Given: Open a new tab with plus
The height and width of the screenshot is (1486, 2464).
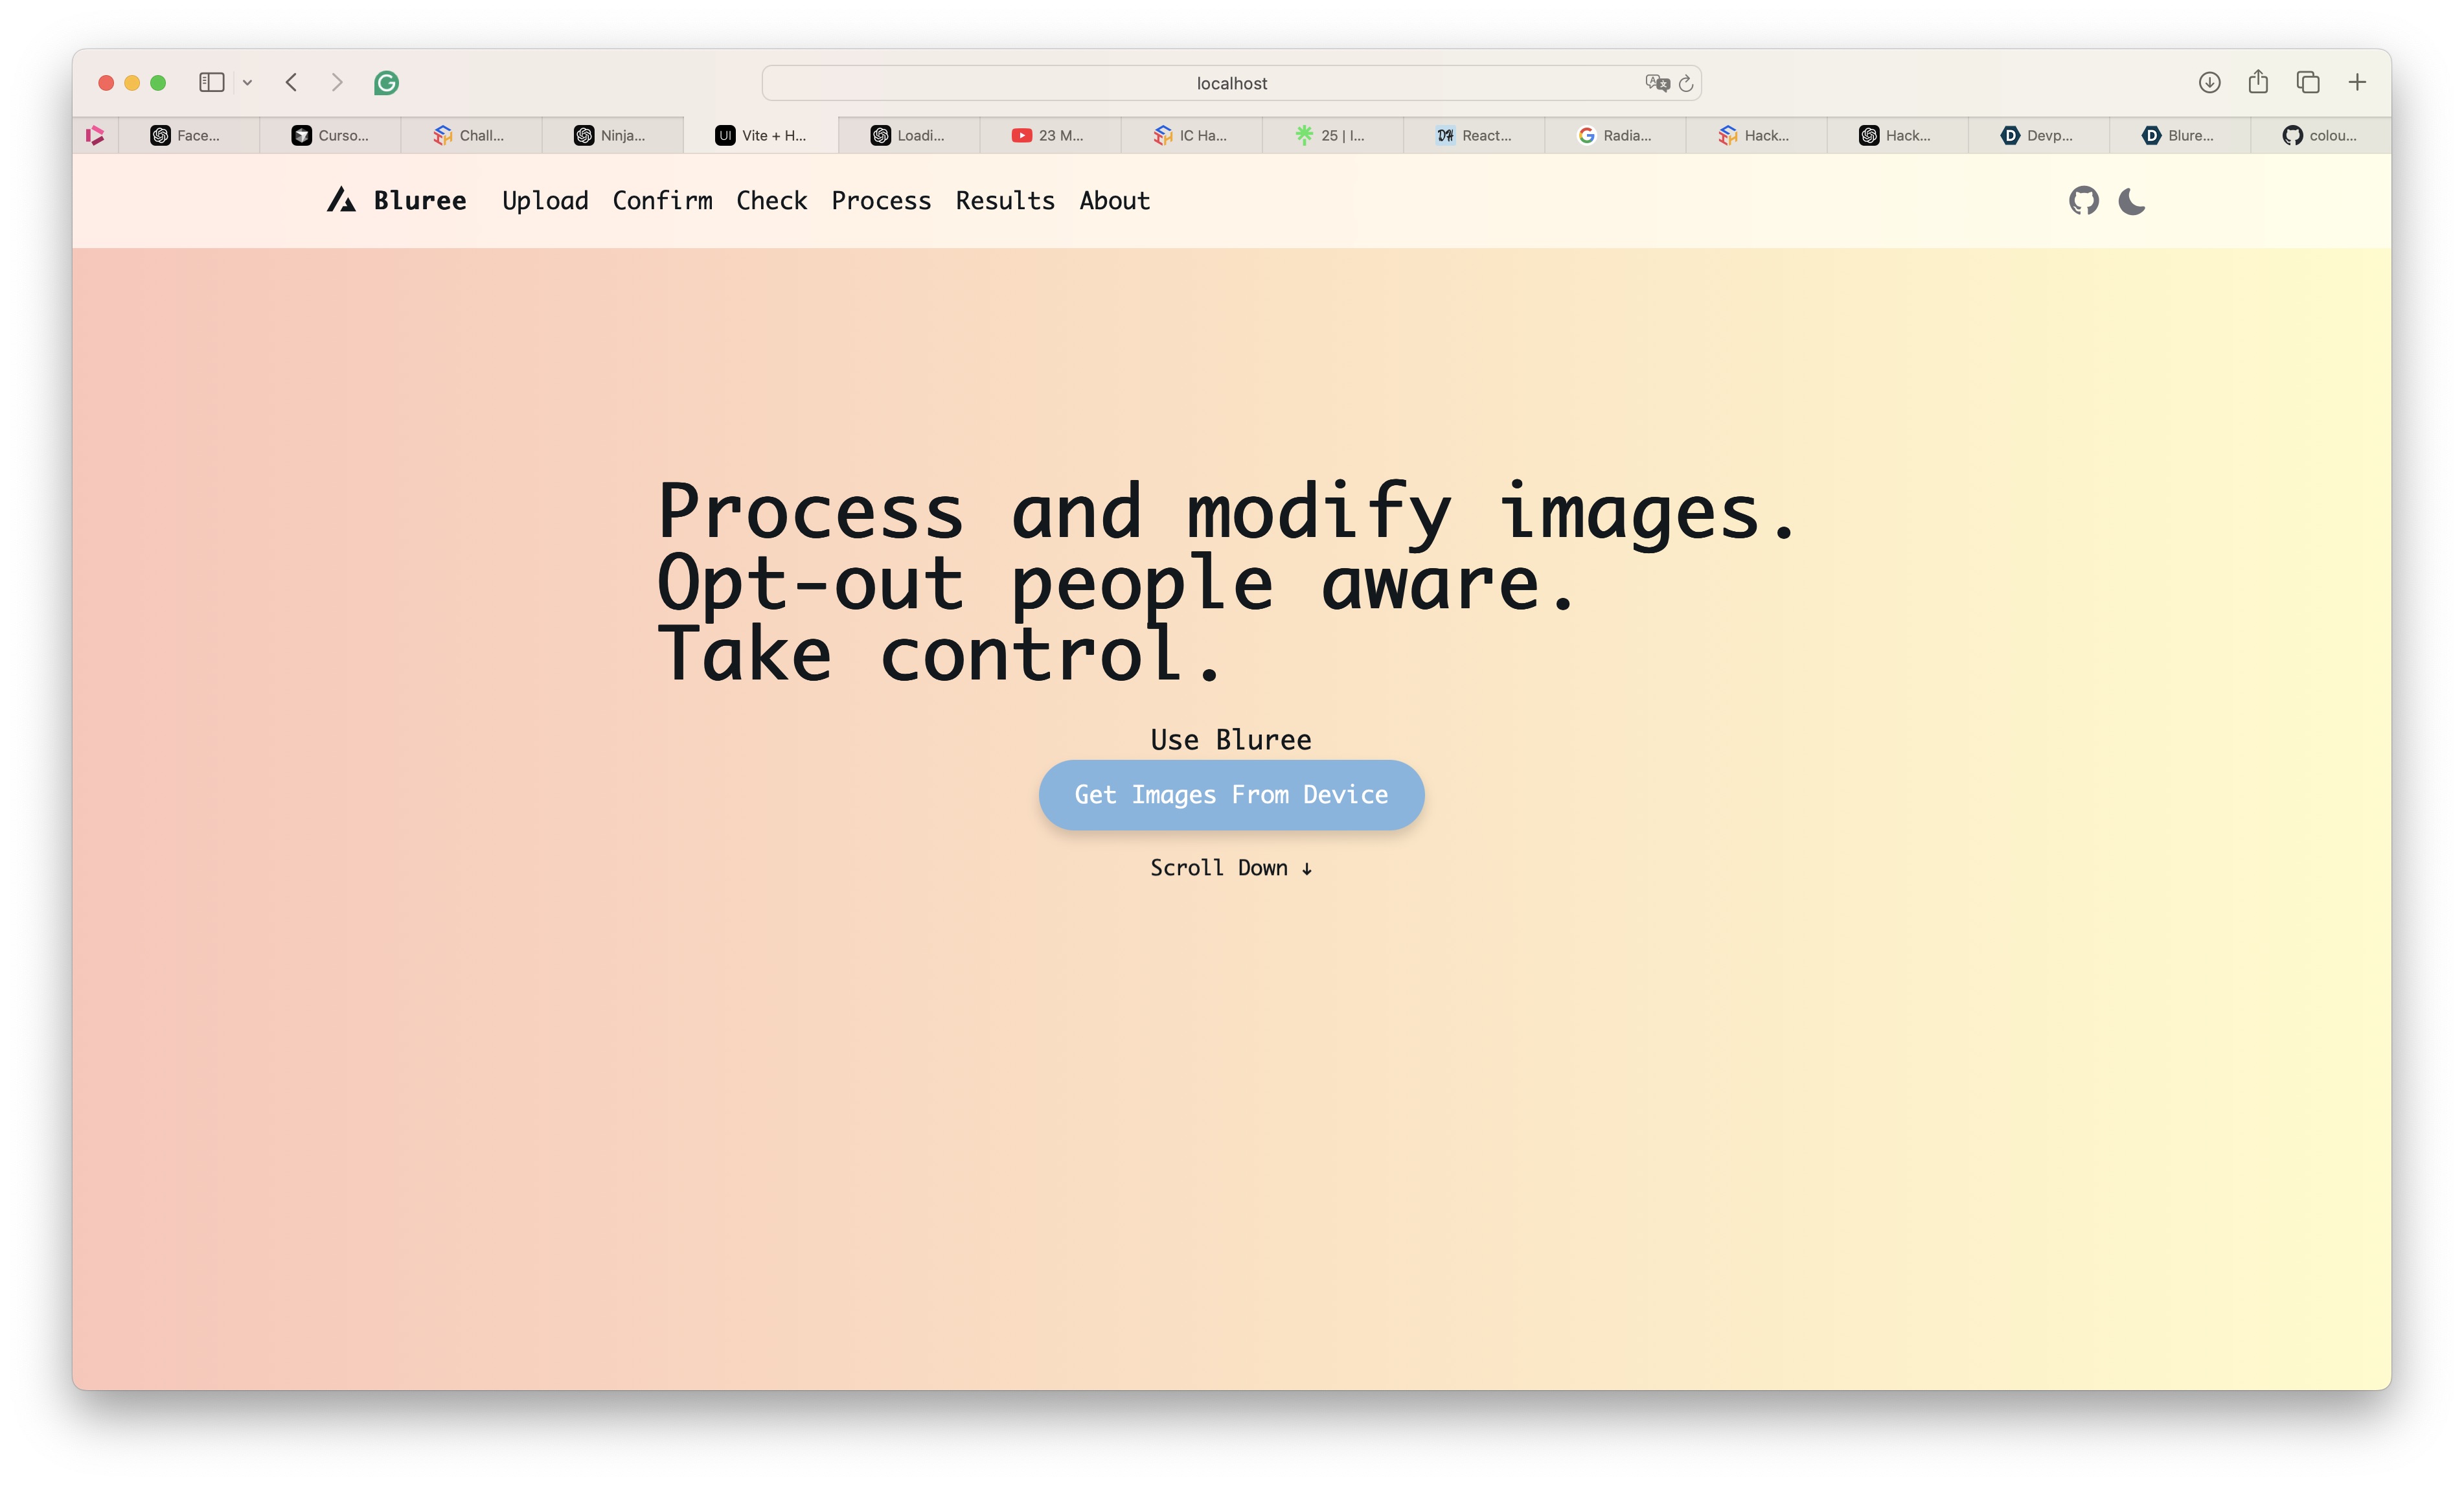Looking at the screenshot, I should coord(2357,82).
